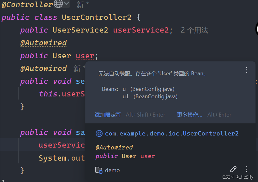The image size is (258, 182).
Task: Click the red underlined 'user' field name
Action: tap(85, 56)
